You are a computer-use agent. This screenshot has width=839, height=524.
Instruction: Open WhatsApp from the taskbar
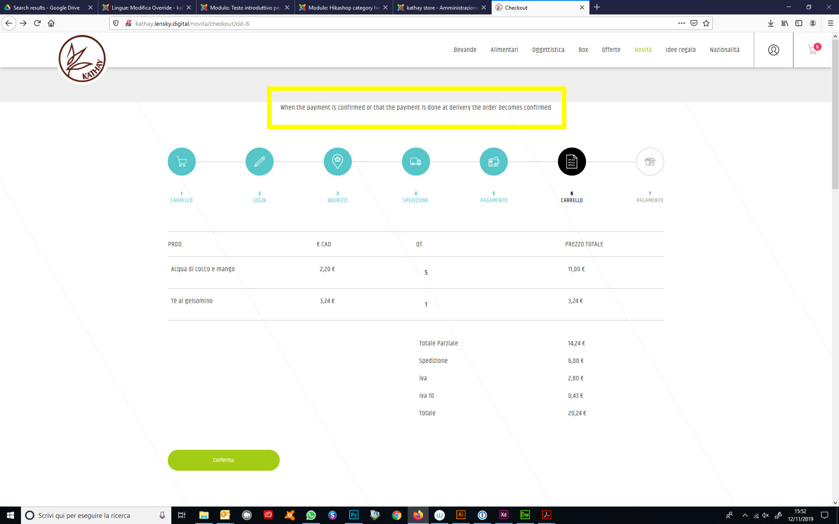(311, 515)
